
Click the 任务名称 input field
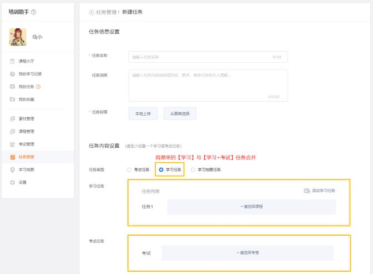tap(208, 57)
